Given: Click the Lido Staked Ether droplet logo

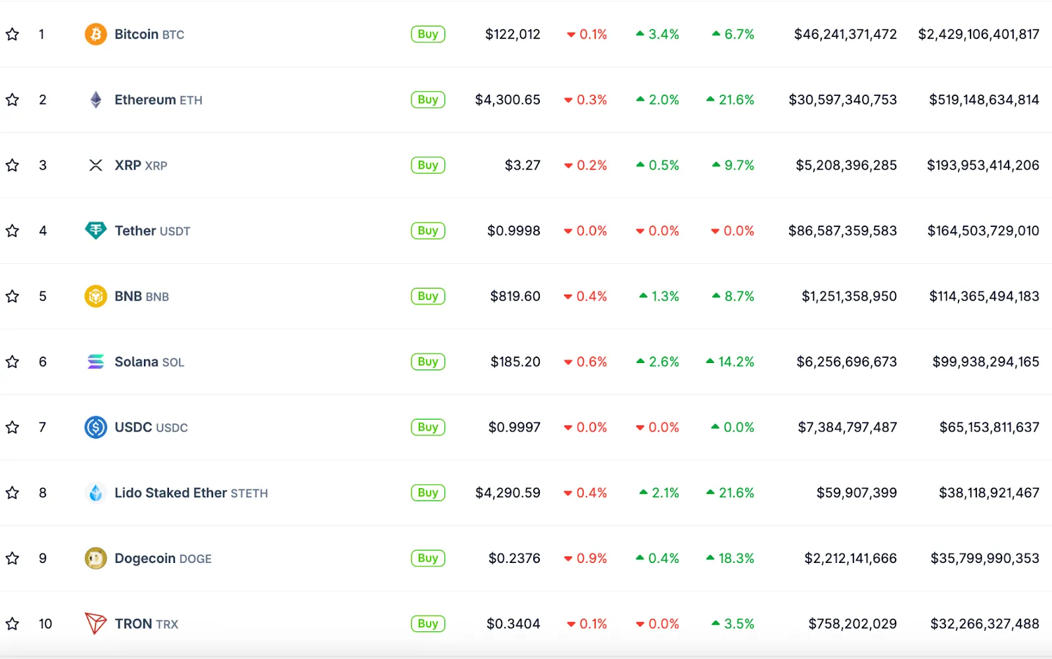Looking at the screenshot, I should coord(95,492).
